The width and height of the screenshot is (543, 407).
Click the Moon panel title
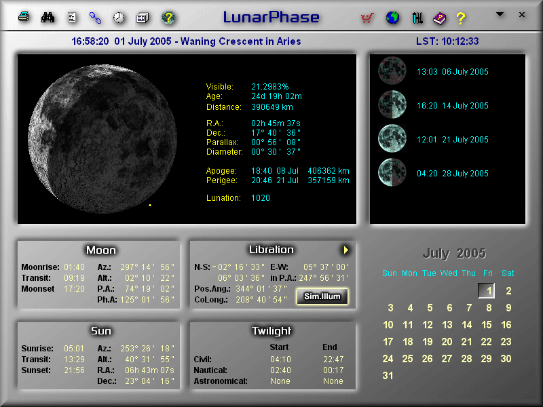pyautogui.click(x=100, y=250)
